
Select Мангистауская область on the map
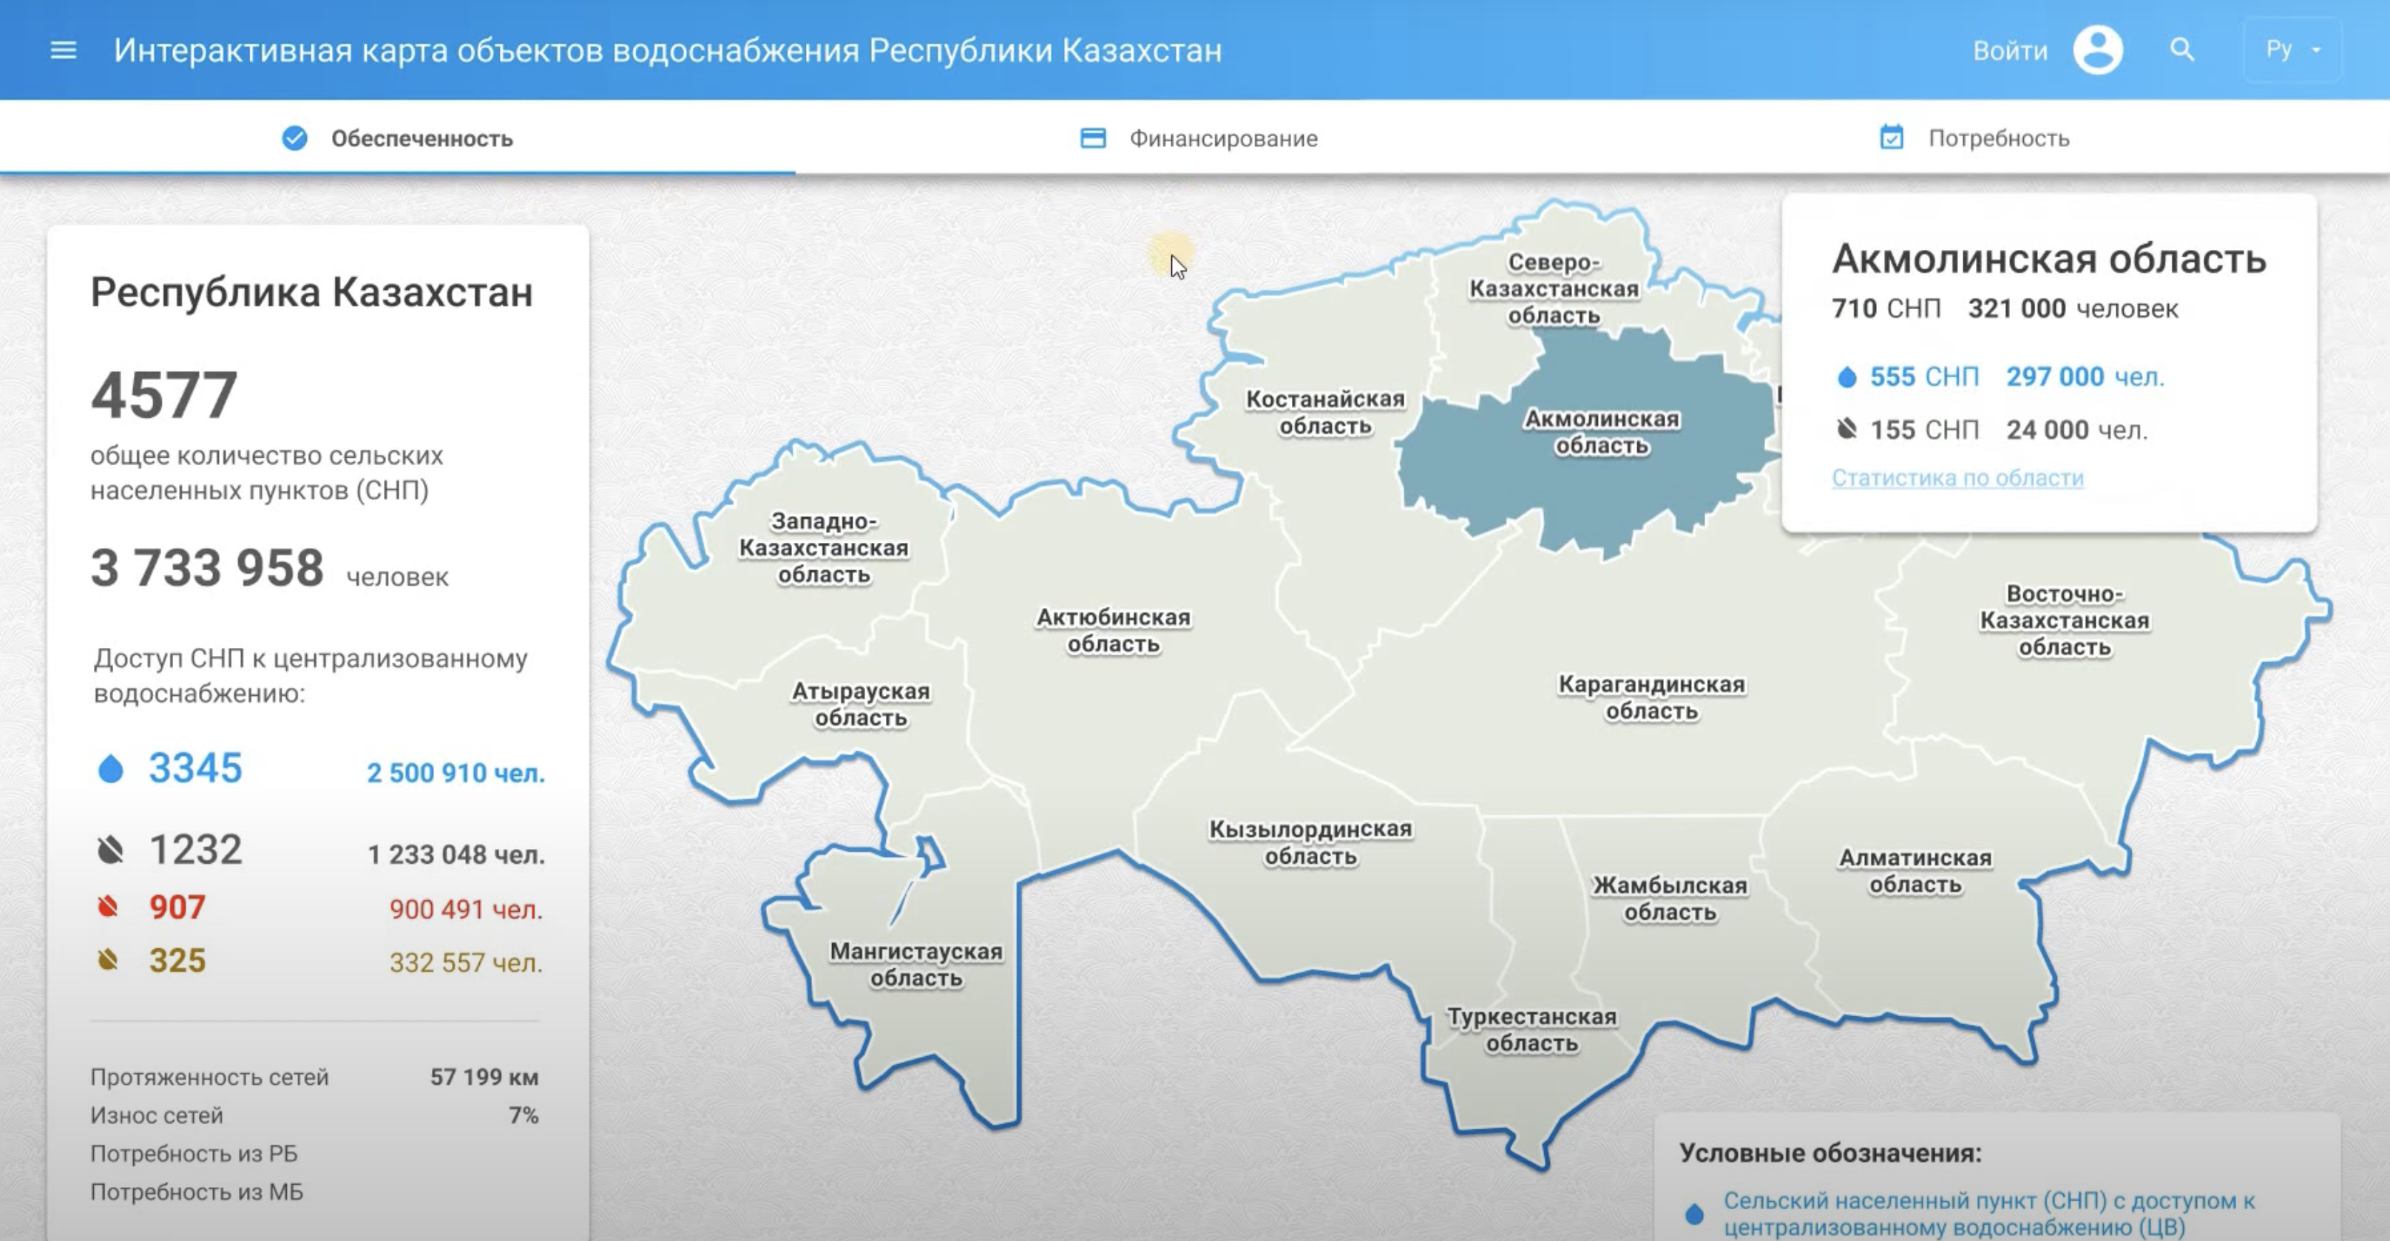(x=915, y=964)
